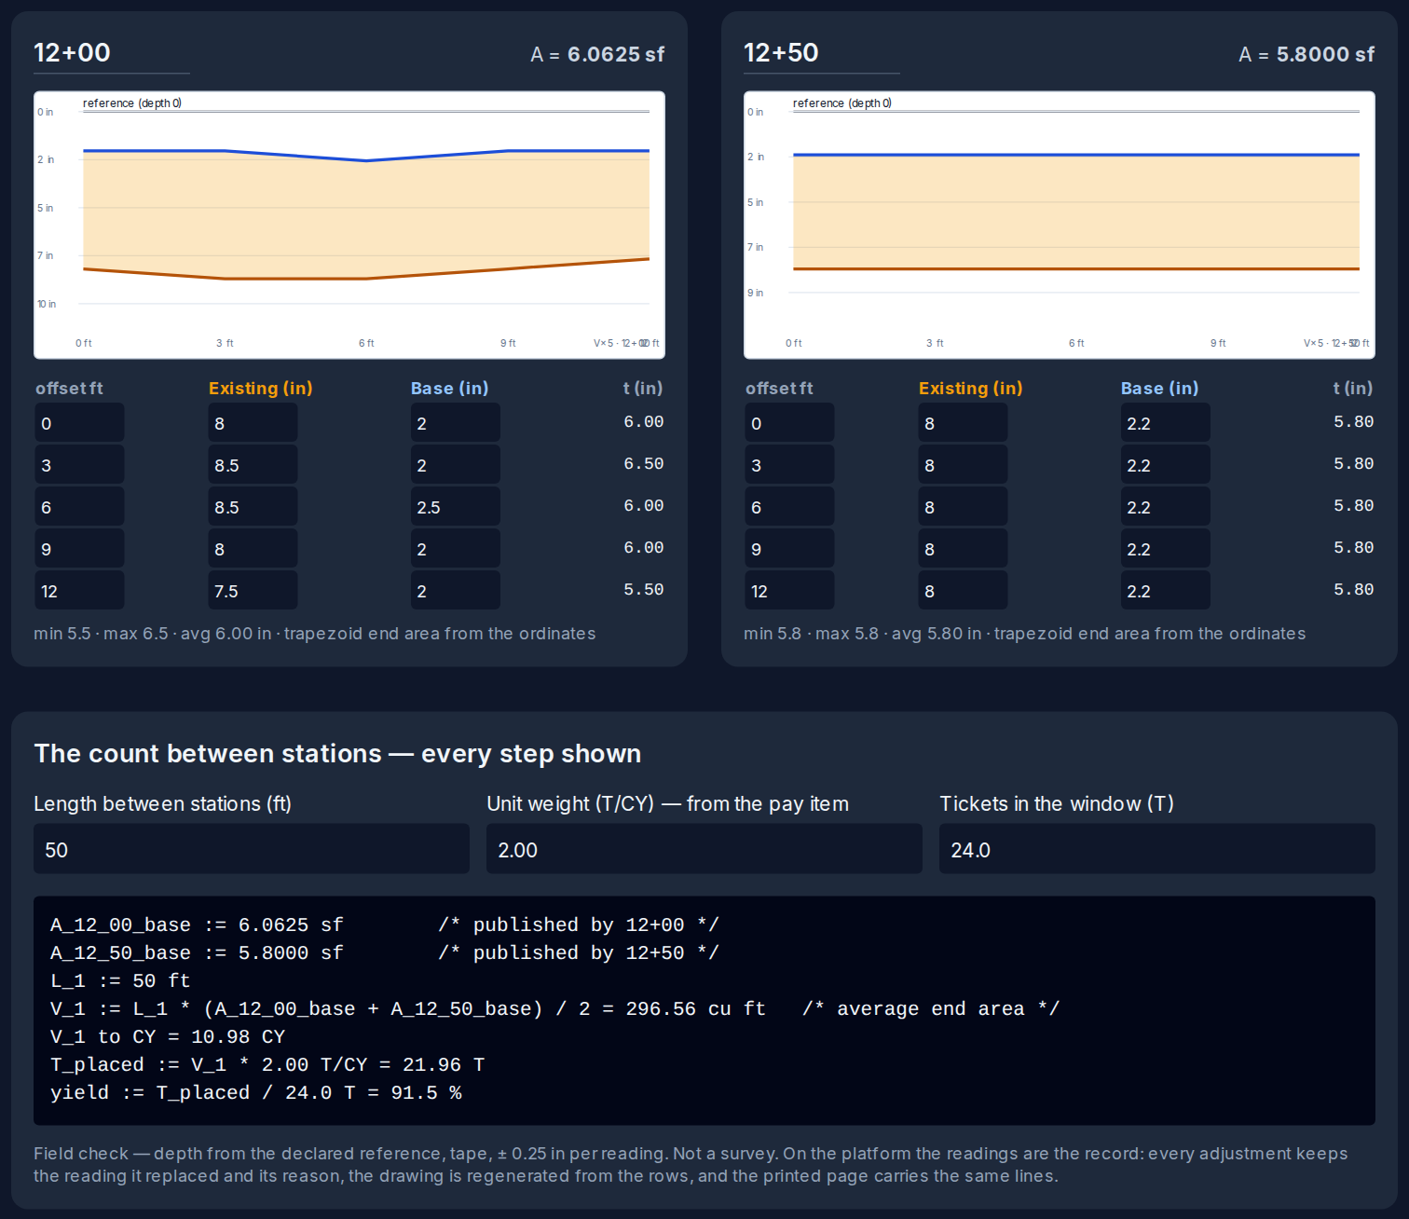The height and width of the screenshot is (1219, 1409).
Task: Select 12+00 offset field with value 12
Action: pos(79,590)
